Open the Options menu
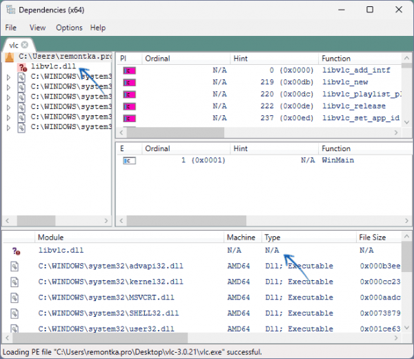This screenshot has height=359, width=414. click(x=69, y=28)
